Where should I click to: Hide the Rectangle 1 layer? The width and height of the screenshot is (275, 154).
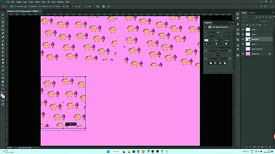243,39
